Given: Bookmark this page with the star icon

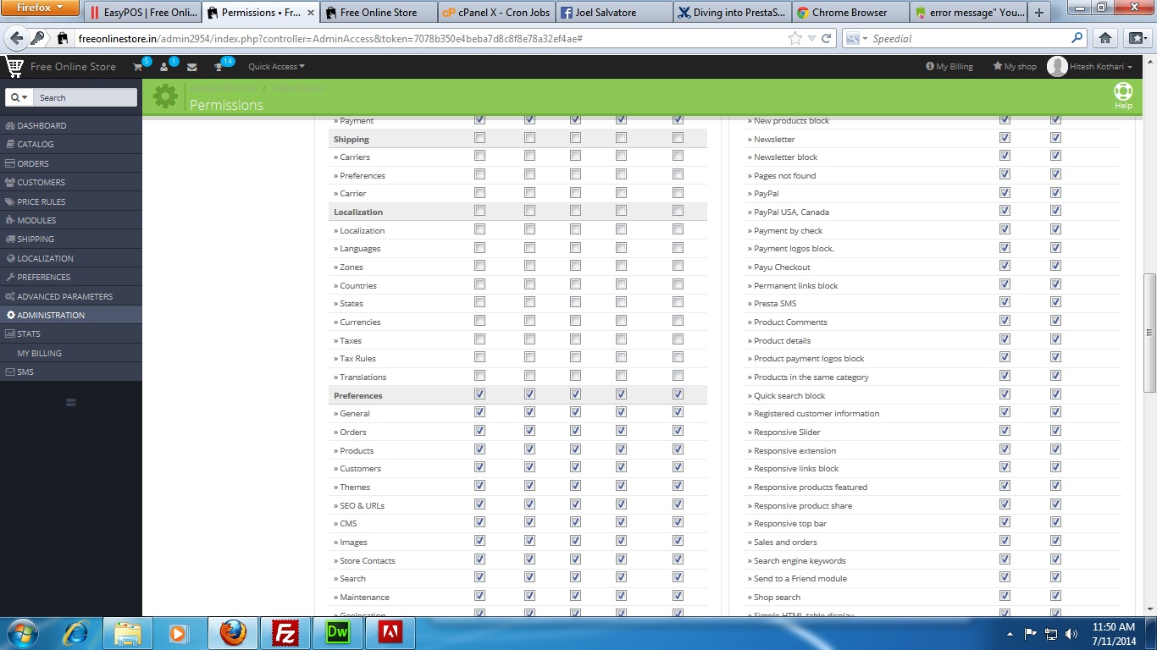Looking at the screenshot, I should click(x=794, y=38).
